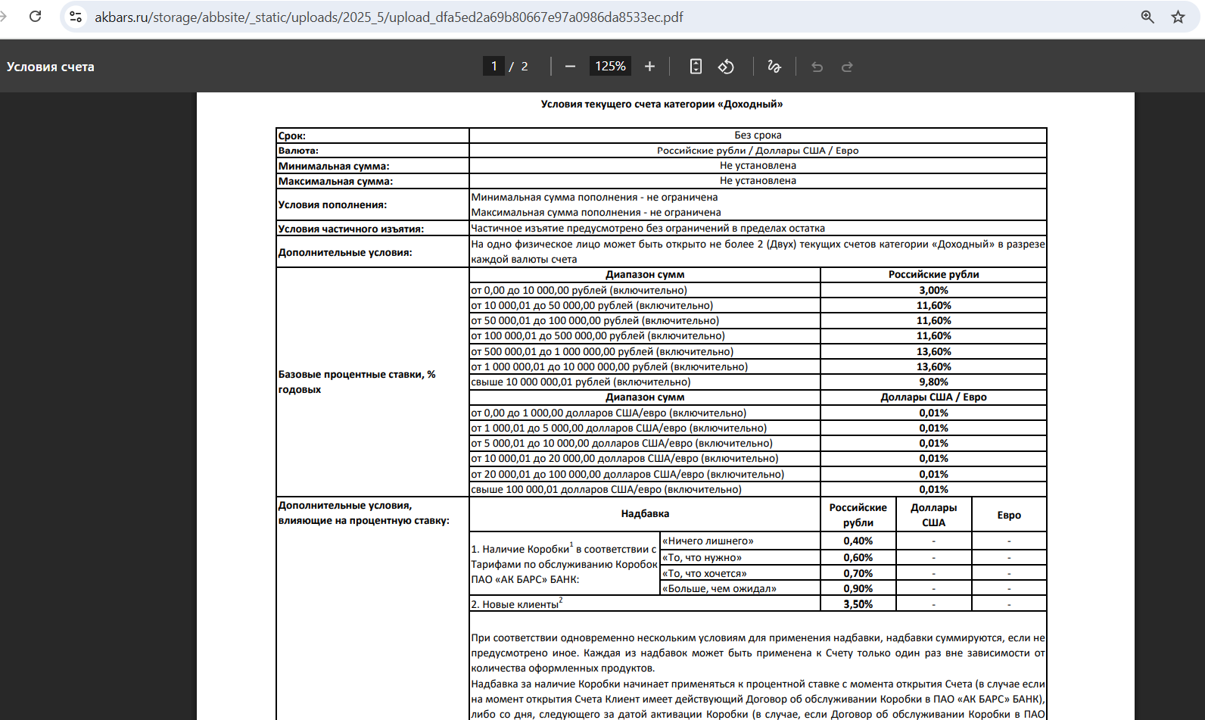Reload the page with the refresh icon
1205x720 pixels.
point(35,17)
